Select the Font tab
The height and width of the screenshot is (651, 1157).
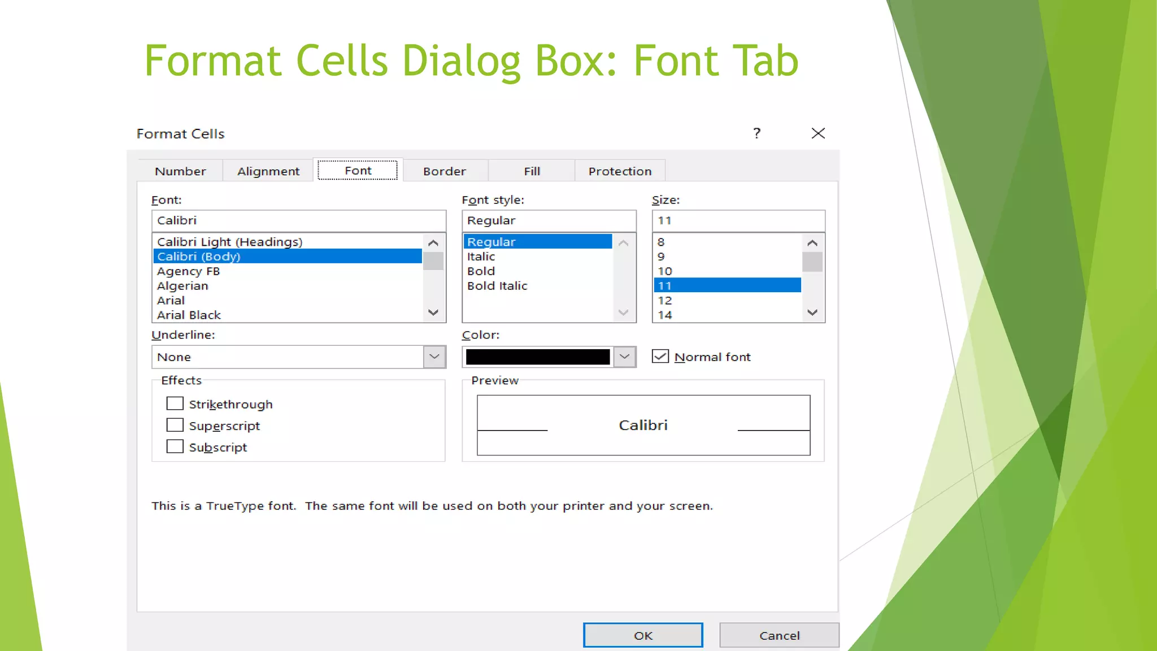[x=358, y=170]
